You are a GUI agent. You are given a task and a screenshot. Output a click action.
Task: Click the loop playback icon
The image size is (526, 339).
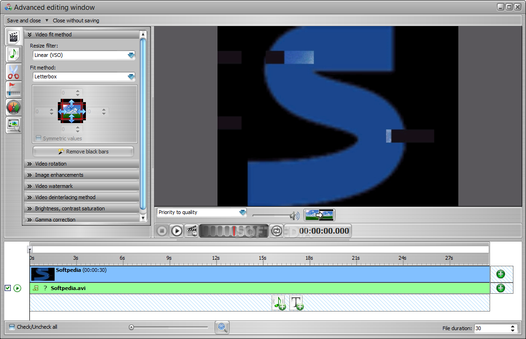[277, 231]
